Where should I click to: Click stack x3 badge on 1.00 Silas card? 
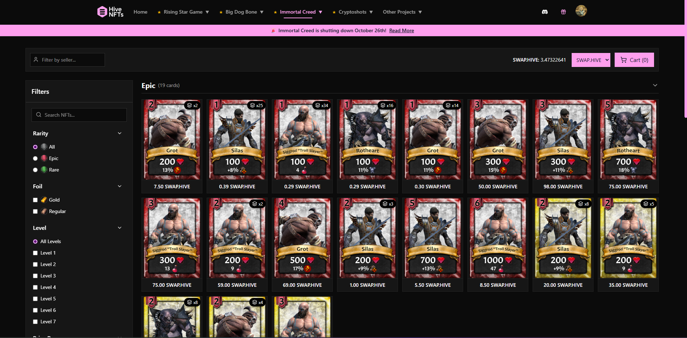click(388, 204)
